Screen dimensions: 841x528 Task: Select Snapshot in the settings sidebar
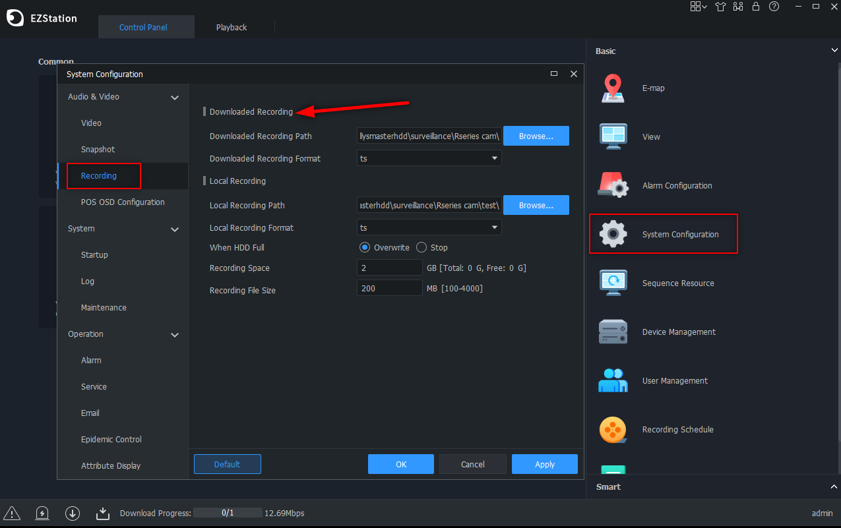tap(98, 150)
